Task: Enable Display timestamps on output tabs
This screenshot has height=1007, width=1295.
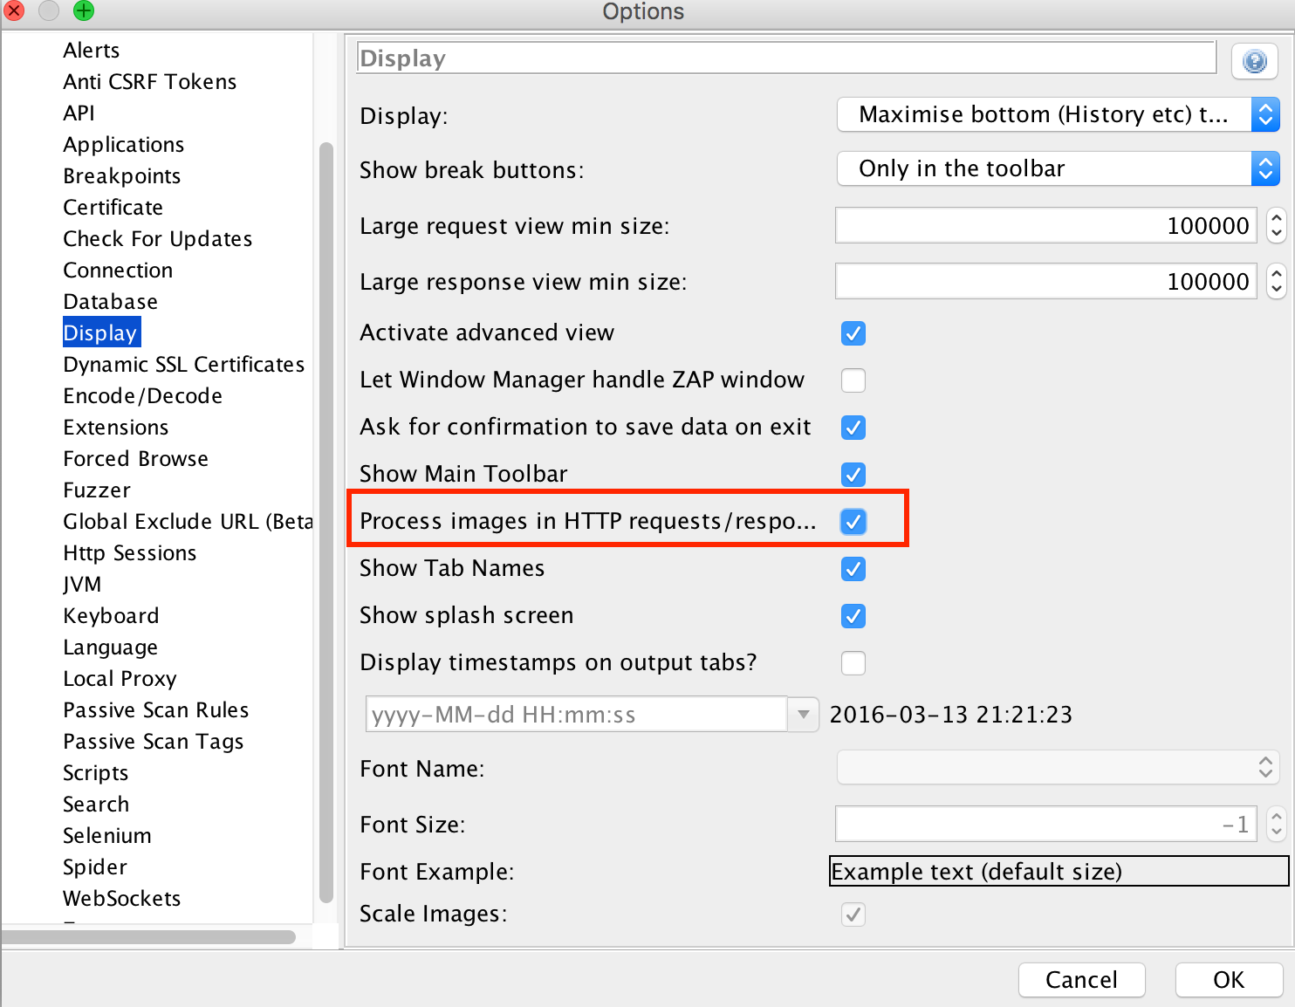Action: pos(853,663)
